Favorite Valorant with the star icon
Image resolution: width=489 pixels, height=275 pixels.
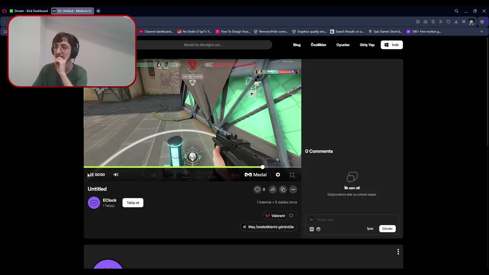tap(291, 215)
